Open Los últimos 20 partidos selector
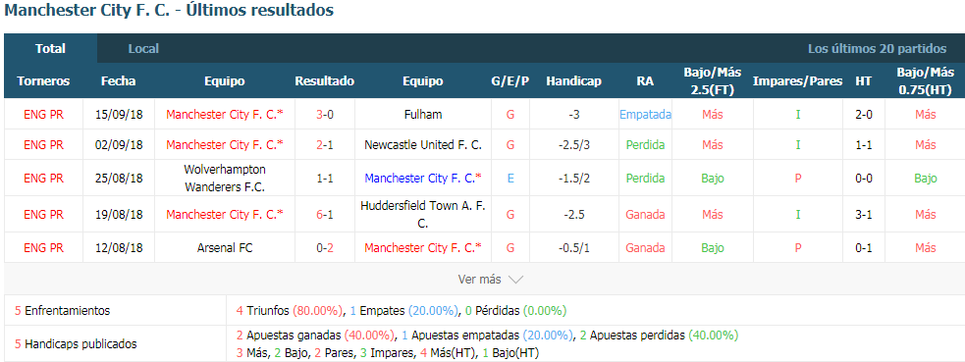Screen dimensions: 965x362 click(x=877, y=48)
